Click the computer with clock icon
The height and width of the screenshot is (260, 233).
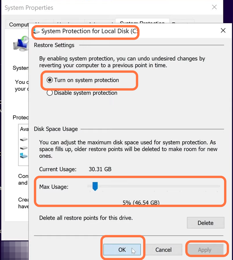coord(21,43)
